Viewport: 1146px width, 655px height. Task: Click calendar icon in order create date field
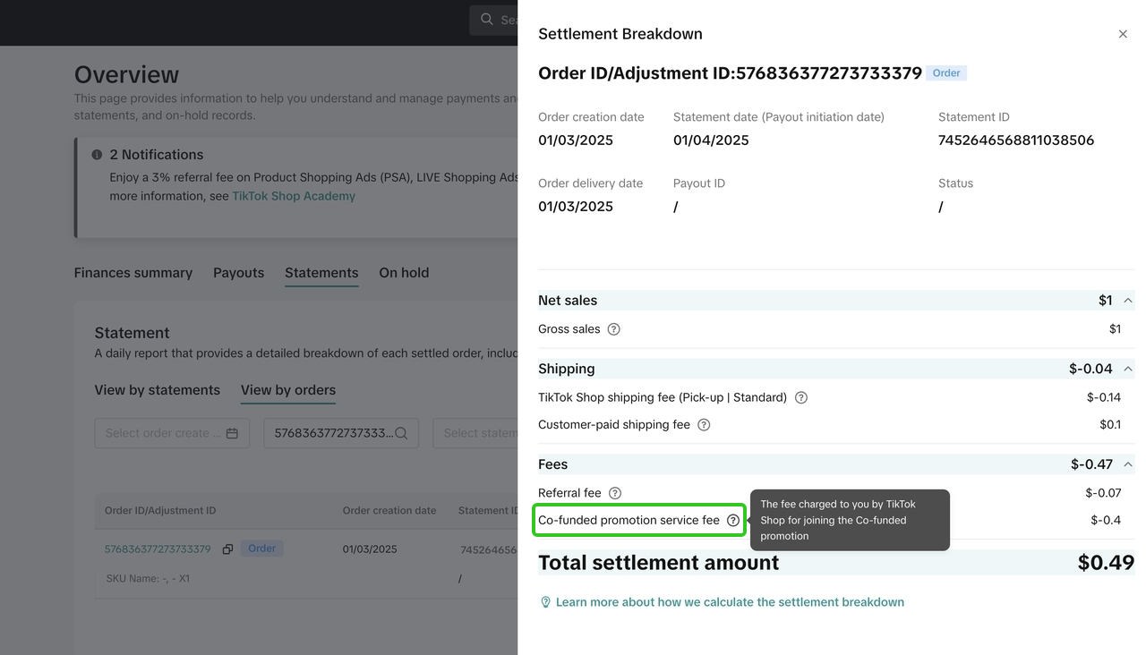[232, 433]
